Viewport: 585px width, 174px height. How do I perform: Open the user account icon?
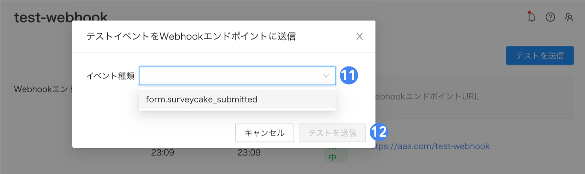tap(569, 17)
